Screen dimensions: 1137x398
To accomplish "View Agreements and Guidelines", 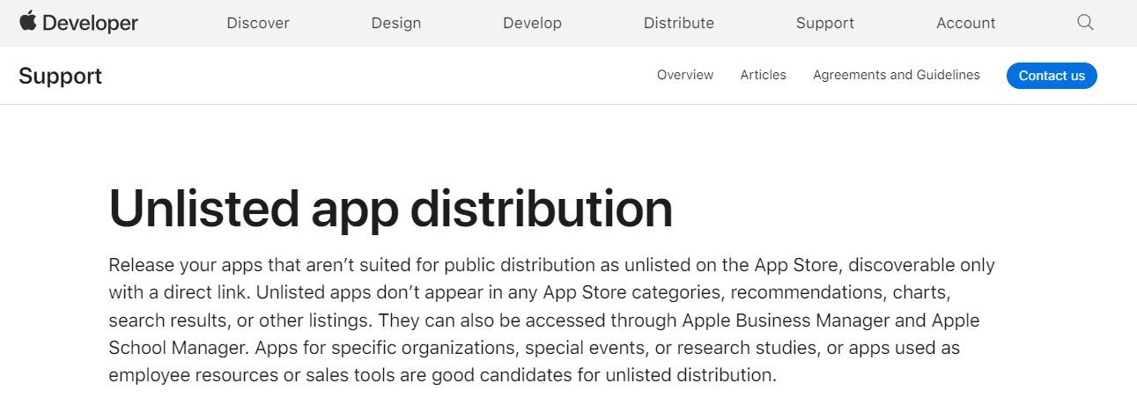I will pyautogui.click(x=897, y=76).
